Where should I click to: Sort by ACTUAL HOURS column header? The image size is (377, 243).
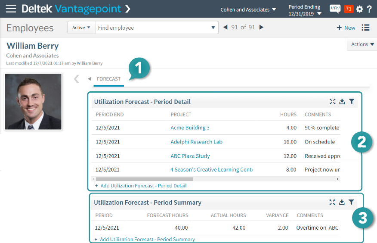click(x=228, y=215)
